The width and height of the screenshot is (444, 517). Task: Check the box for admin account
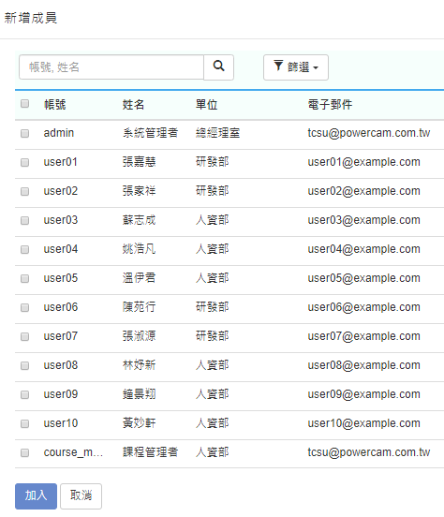coord(24,133)
